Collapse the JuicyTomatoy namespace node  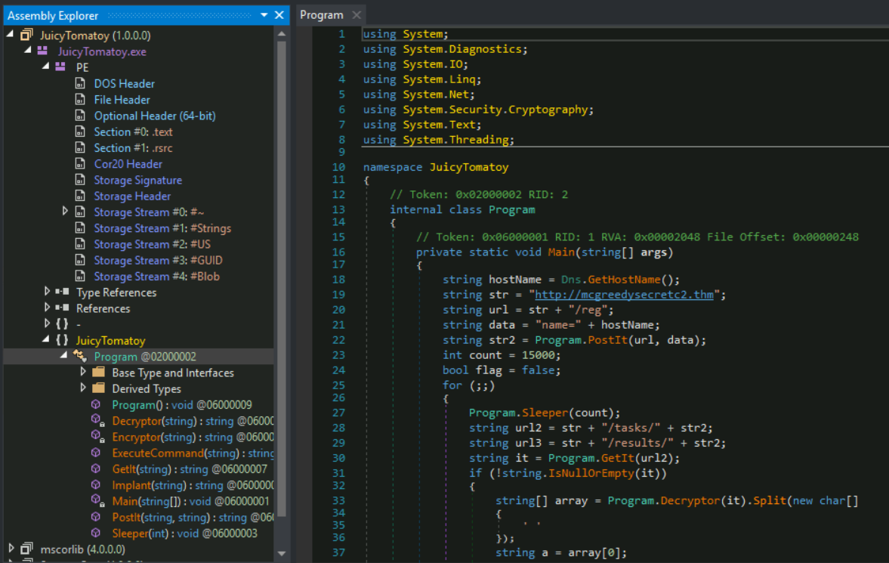coord(46,339)
